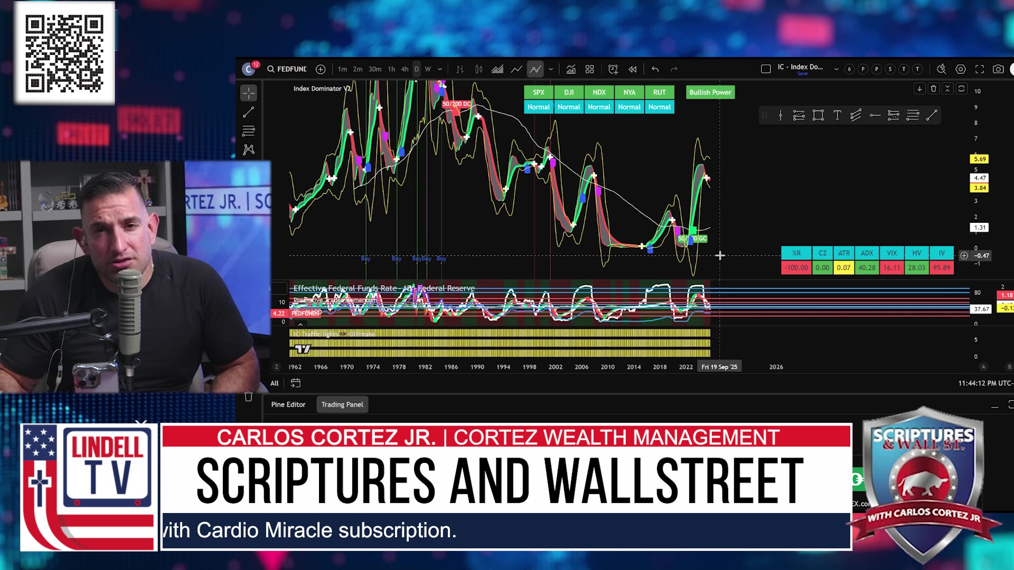Click the 1h timeframe button
This screenshot has height=570, width=1014.
[391, 69]
